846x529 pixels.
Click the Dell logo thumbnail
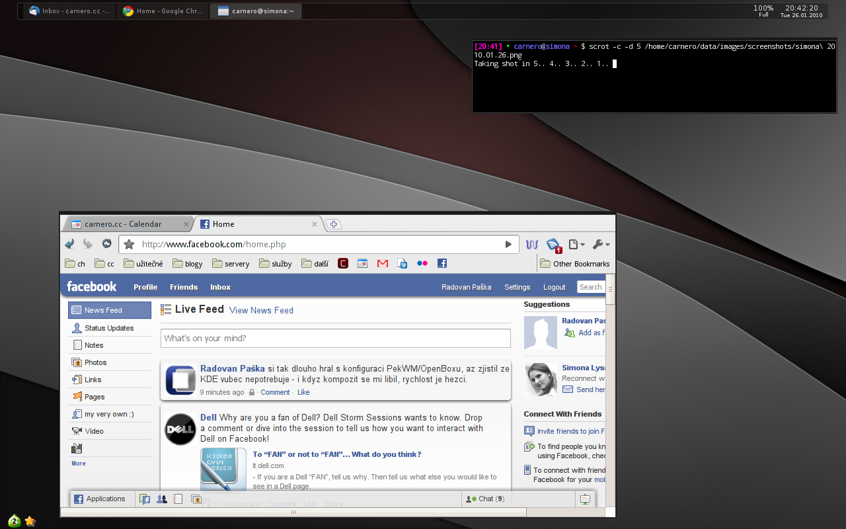pos(180,429)
